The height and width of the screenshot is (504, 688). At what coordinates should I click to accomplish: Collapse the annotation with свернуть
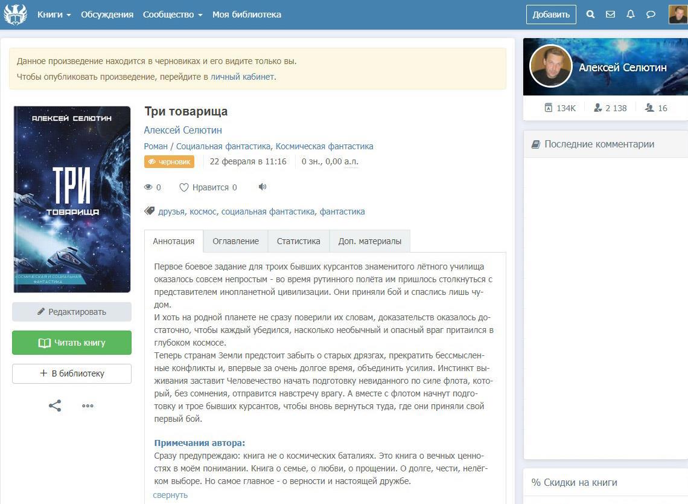click(170, 495)
